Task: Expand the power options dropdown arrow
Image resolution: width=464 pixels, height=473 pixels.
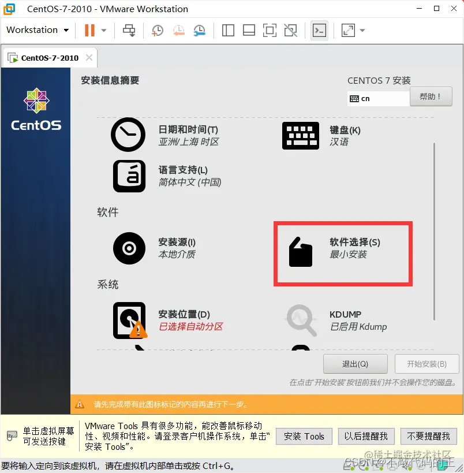Action: coord(104,30)
